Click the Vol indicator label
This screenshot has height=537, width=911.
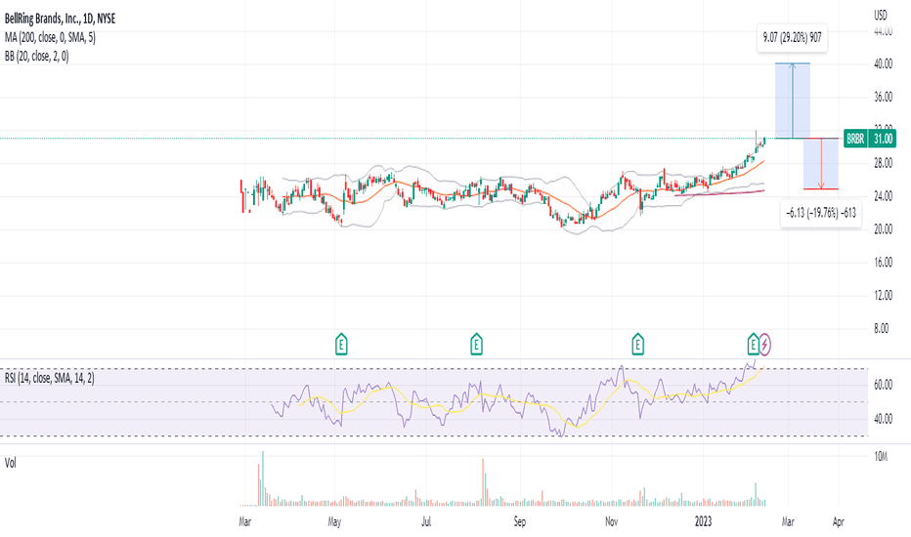click(11, 463)
